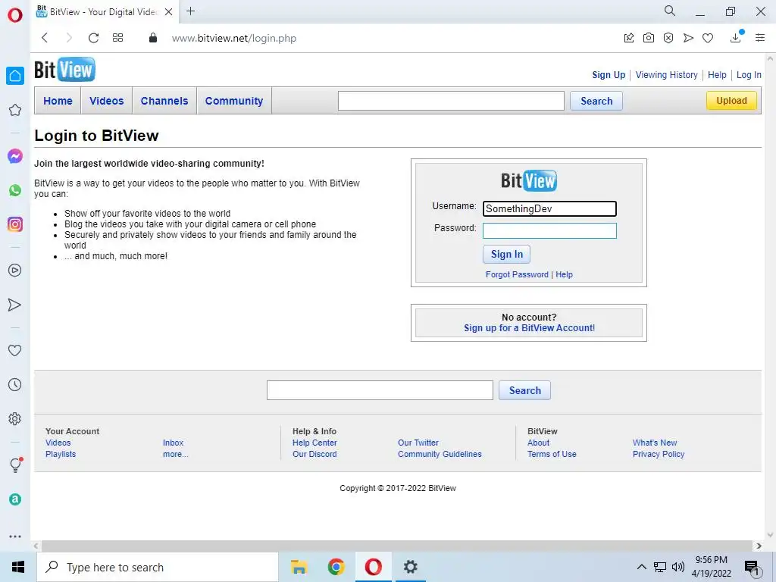Open the Viewing History link
776x582 pixels.
tap(667, 75)
